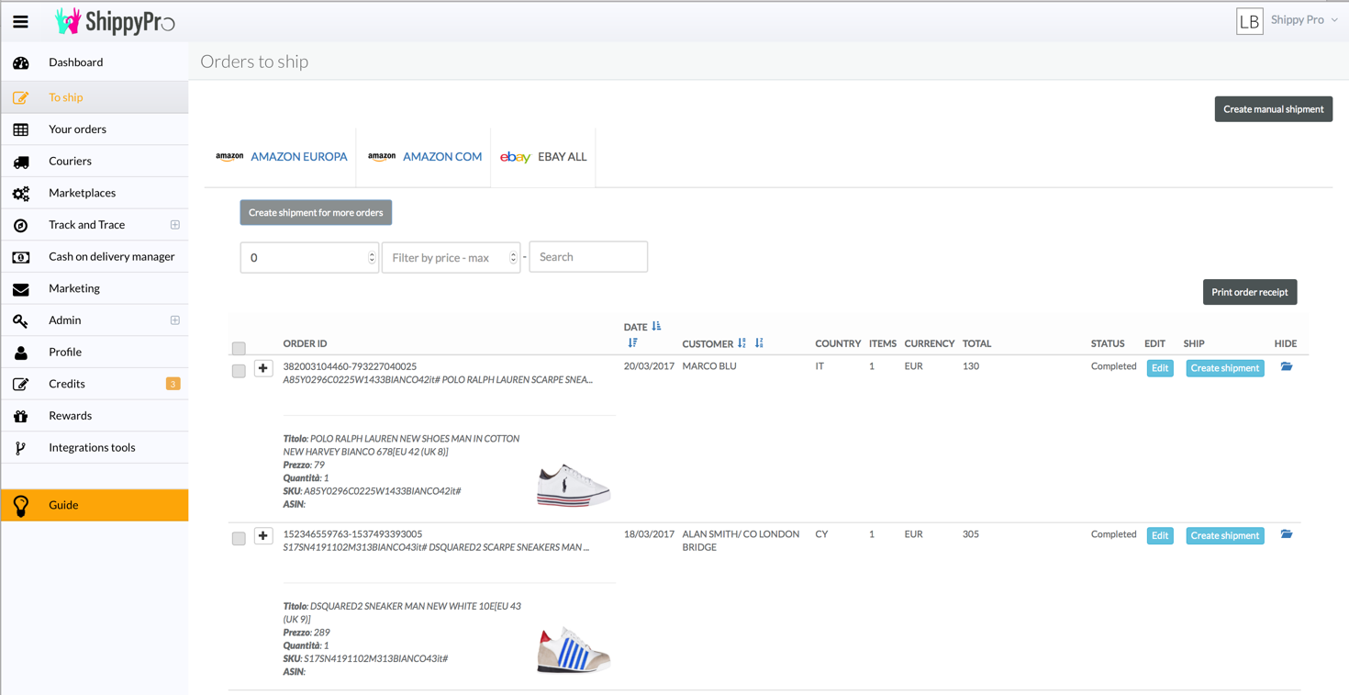Click the Create manual shipment button
The image size is (1349, 695).
pos(1273,109)
